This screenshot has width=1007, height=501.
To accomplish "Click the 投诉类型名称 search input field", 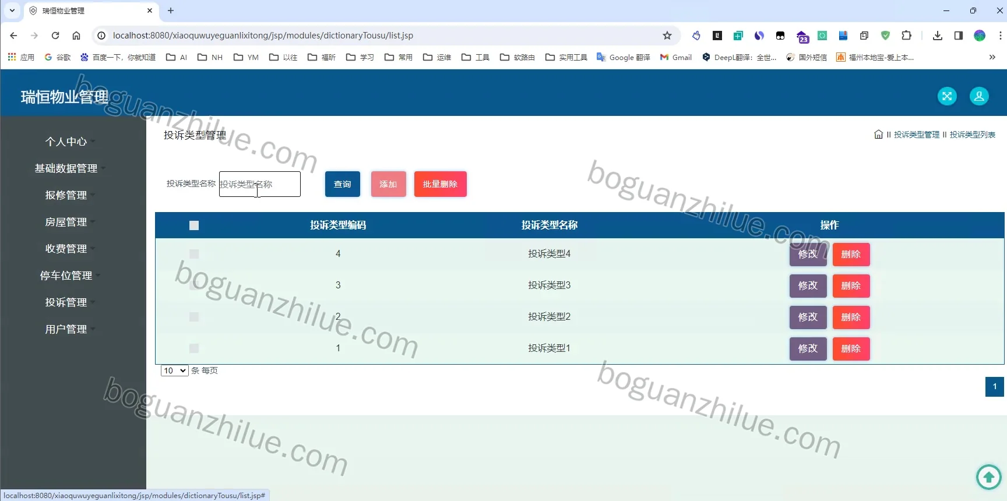I will point(260,184).
